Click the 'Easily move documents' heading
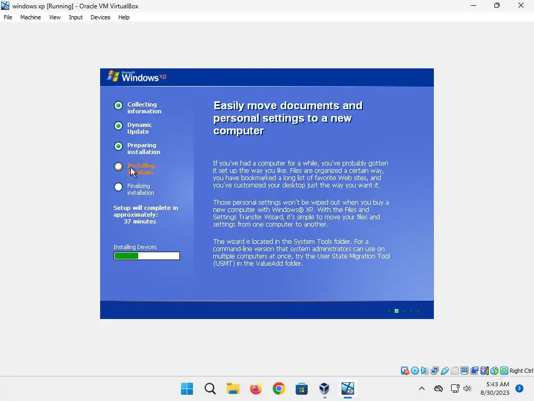This screenshot has height=401, width=534. (x=288, y=118)
